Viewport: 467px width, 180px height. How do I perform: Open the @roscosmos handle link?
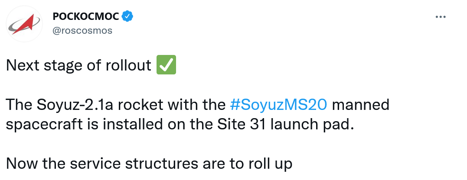coord(82,30)
